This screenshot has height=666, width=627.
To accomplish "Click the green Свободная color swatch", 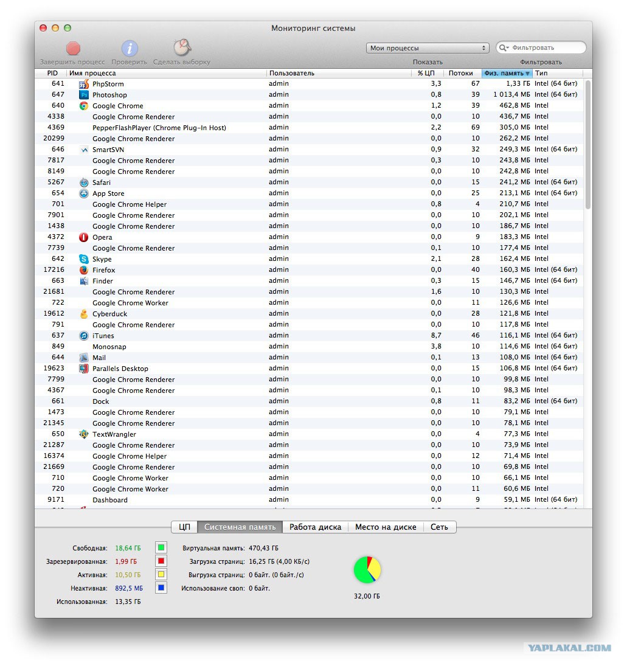I will tap(161, 547).
